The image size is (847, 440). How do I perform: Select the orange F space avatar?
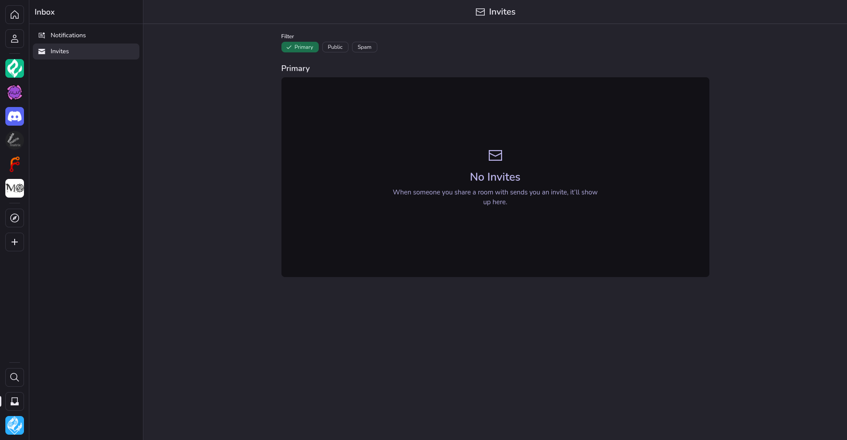15,164
